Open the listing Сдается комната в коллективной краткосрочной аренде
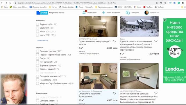The height and width of the screenshot is (105, 186). click(x=136, y=45)
